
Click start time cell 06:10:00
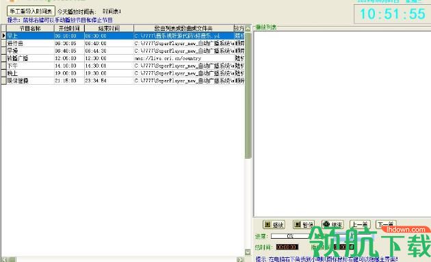[69, 36]
